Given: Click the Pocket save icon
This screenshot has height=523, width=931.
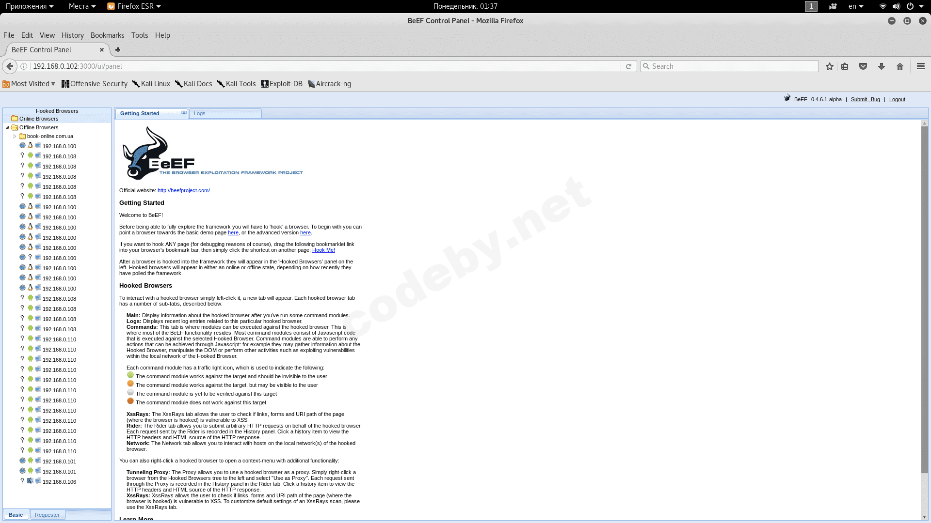Looking at the screenshot, I should 863,66.
